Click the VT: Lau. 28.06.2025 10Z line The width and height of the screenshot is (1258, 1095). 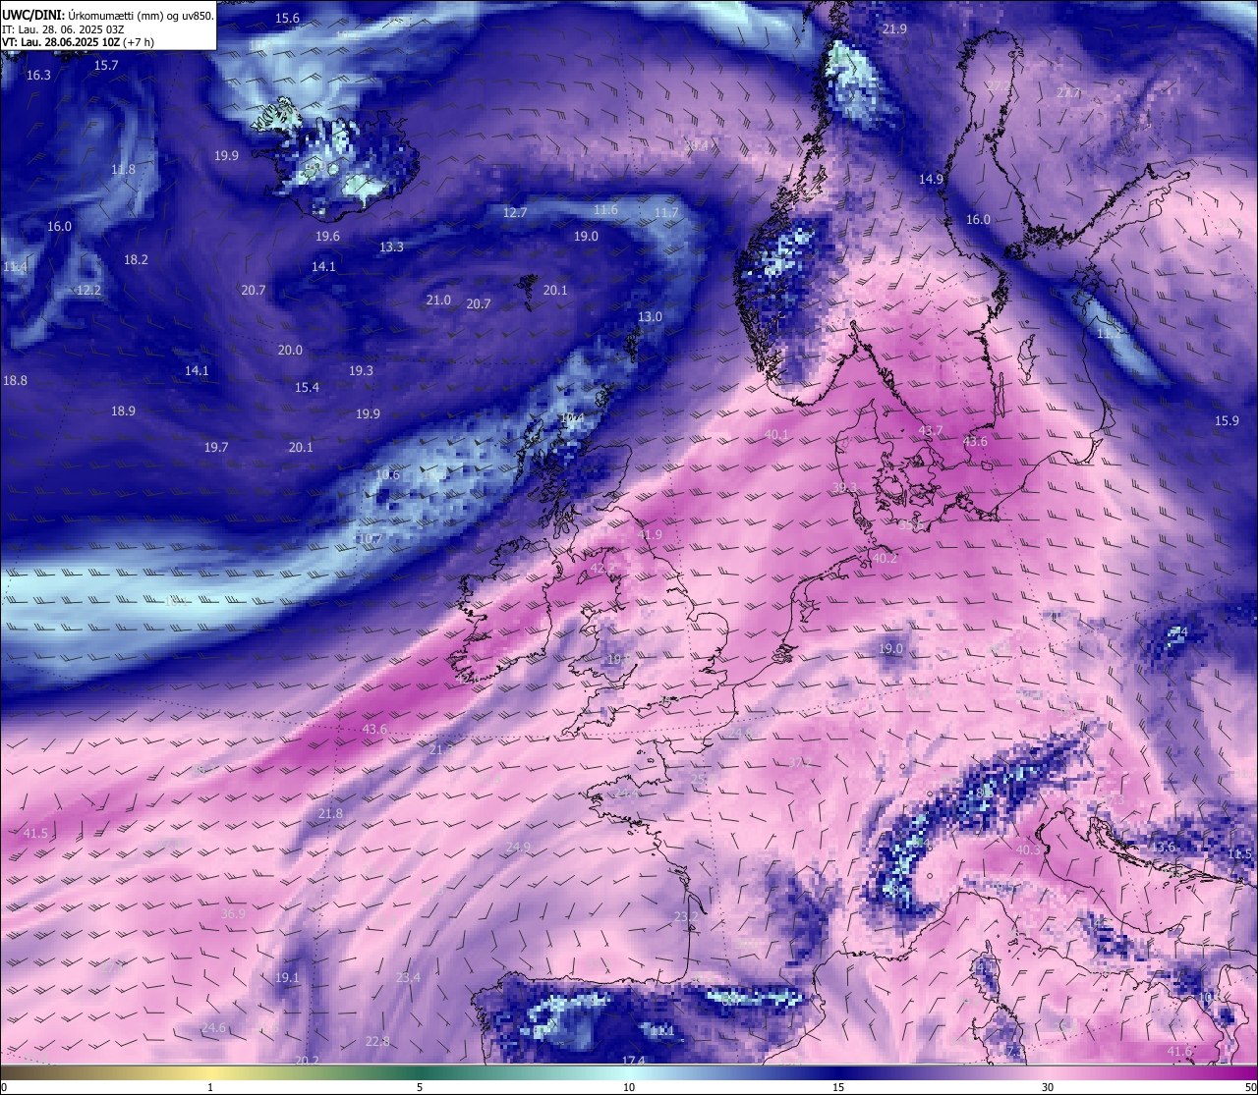[x=78, y=42]
